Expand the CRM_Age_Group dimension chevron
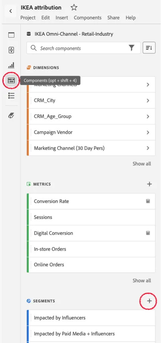 (148, 116)
